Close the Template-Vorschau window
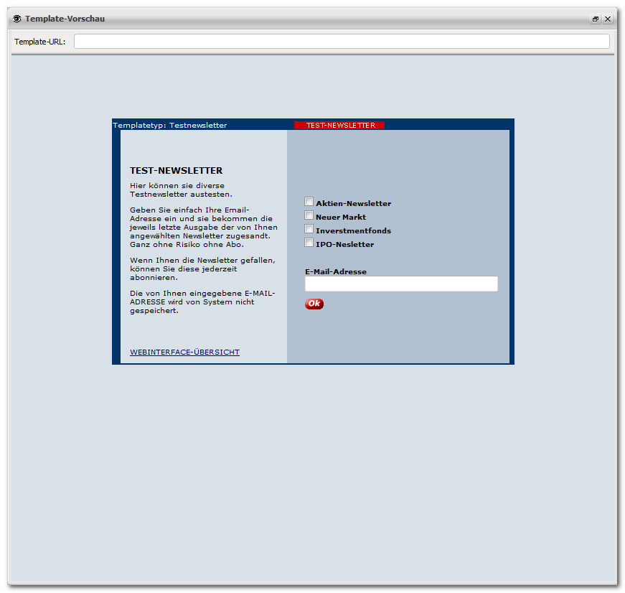625x593 pixels. point(608,19)
